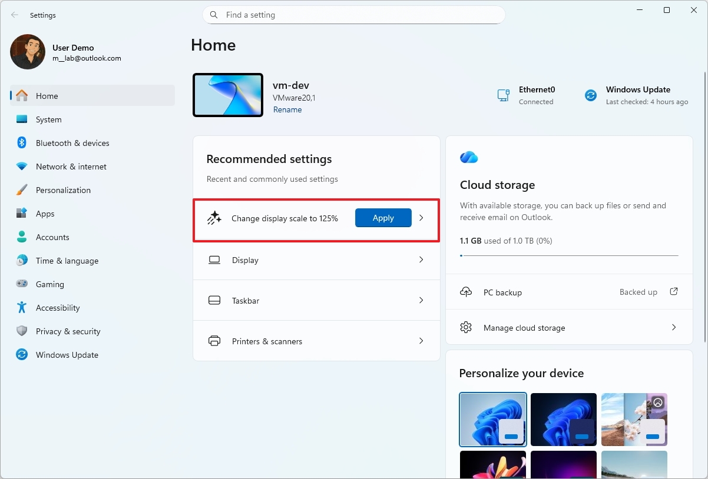Select the Bluetooth & devices icon
The image size is (708, 479).
22,143
